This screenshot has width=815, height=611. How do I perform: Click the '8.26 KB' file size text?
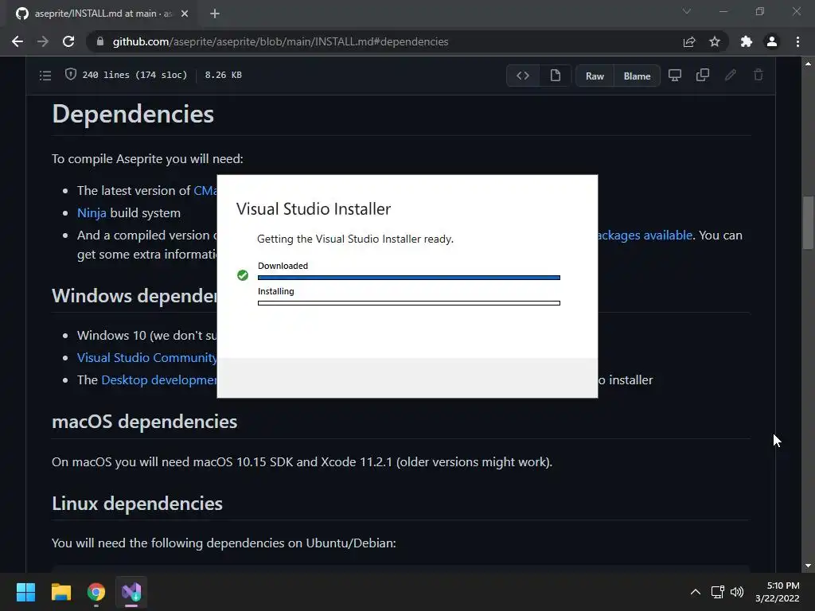pyautogui.click(x=224, y=75)
